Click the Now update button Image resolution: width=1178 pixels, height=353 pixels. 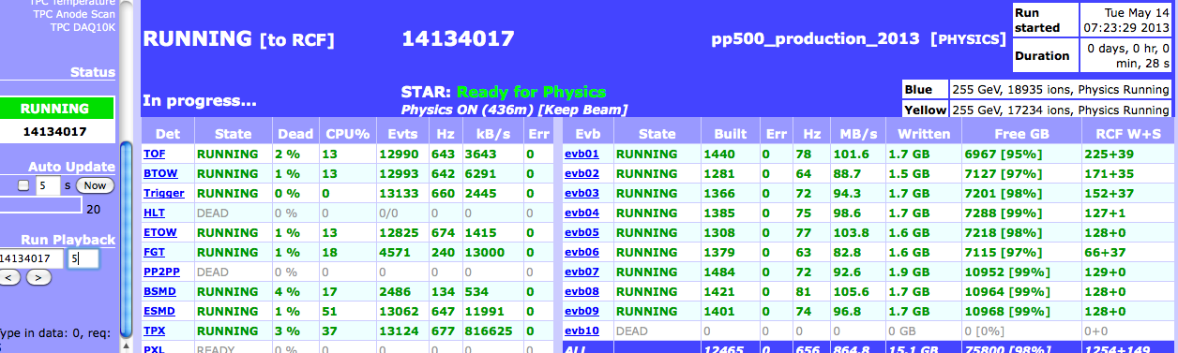tap(94, 185)
